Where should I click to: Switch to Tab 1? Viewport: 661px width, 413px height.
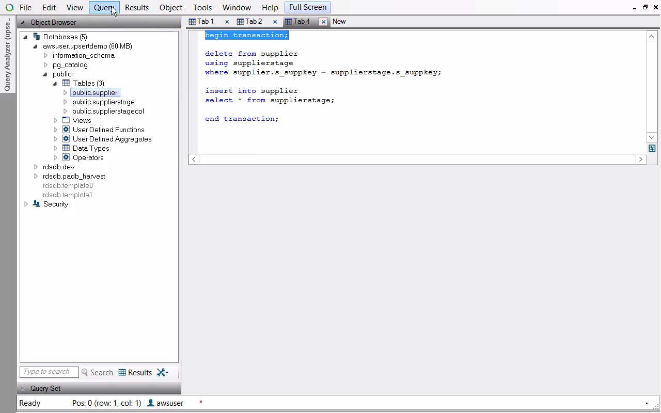(206, 22)
